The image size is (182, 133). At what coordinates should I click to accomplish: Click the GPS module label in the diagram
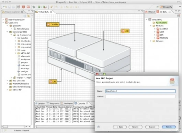tap(53, 82)
